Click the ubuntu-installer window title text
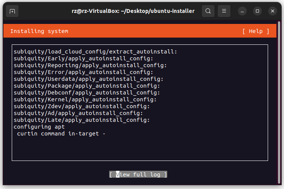Viewport: 284px width, 189px height. point(133,11)
